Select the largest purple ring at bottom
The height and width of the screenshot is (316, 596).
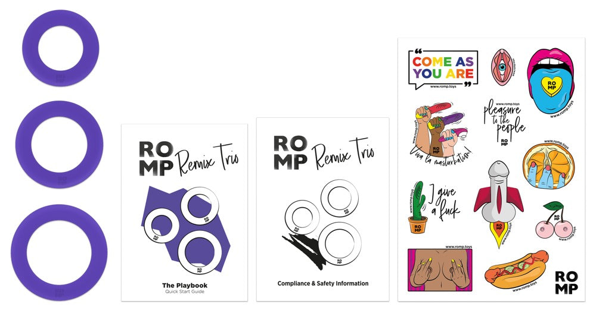click(x=59, y=253)
